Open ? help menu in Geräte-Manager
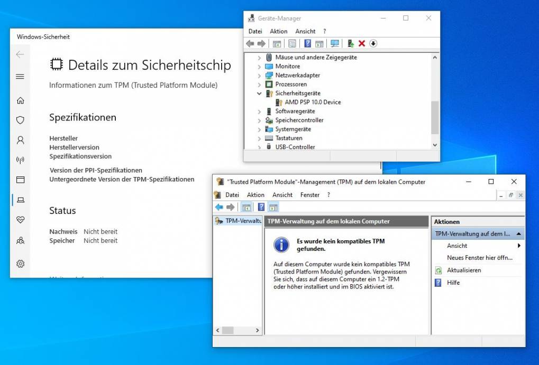 [324, 31]
